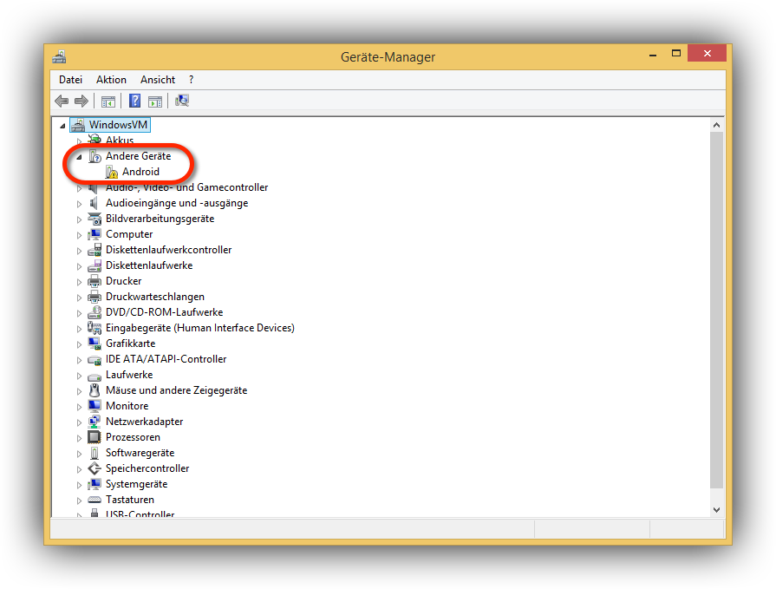Click the scrollbar down arrow
776x589 pixels.
[x=716, y=510]
